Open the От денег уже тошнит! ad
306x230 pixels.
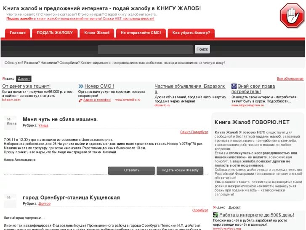27,86
